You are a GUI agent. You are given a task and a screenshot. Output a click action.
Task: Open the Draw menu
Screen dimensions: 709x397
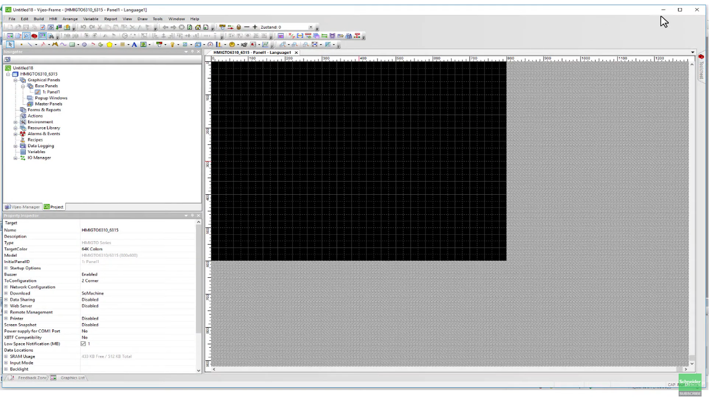[142, 19]
